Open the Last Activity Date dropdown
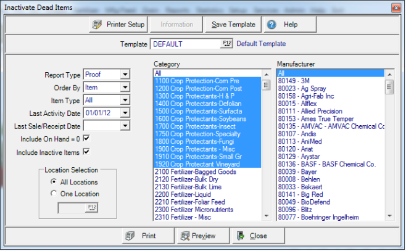 (125, 113)
